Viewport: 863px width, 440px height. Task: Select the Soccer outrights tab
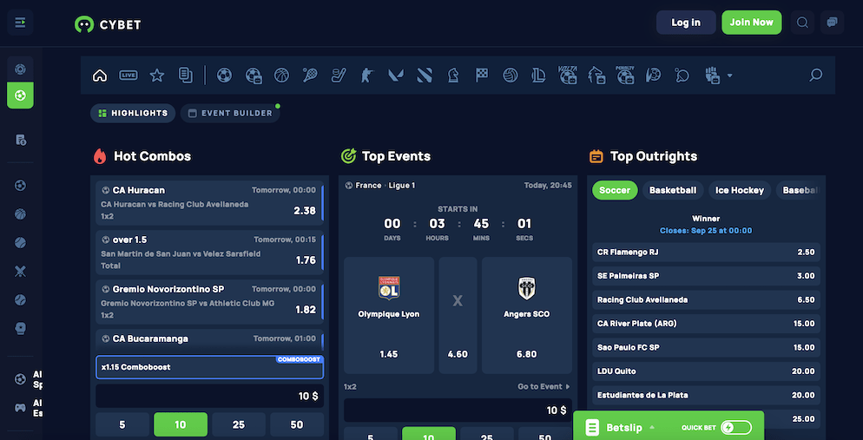pos(615,190)
